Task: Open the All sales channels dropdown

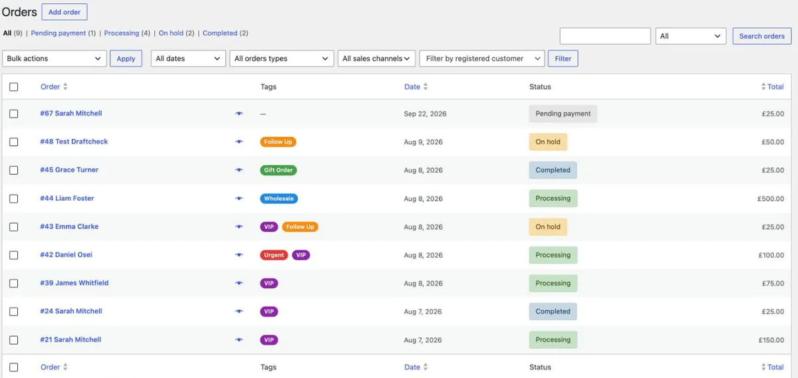Action: click(376, 58)
